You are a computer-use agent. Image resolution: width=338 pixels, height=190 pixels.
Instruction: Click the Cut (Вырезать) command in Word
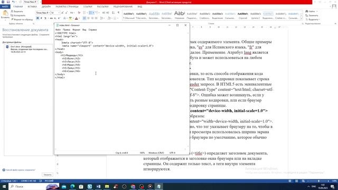pos(17,11)
